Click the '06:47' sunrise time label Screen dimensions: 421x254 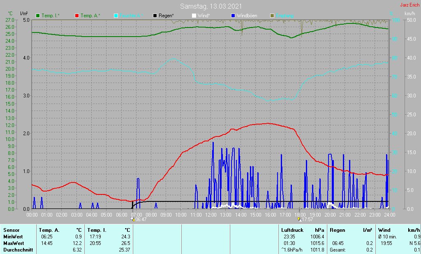(141, 219)
